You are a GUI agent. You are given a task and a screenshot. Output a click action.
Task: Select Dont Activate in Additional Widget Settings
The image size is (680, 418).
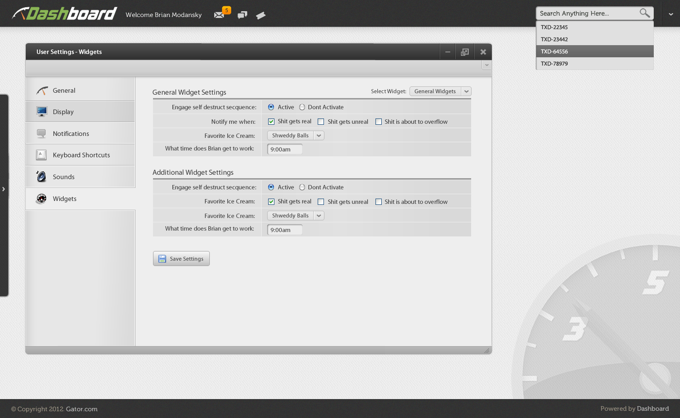pyautogui.click(x=302, y=187)
